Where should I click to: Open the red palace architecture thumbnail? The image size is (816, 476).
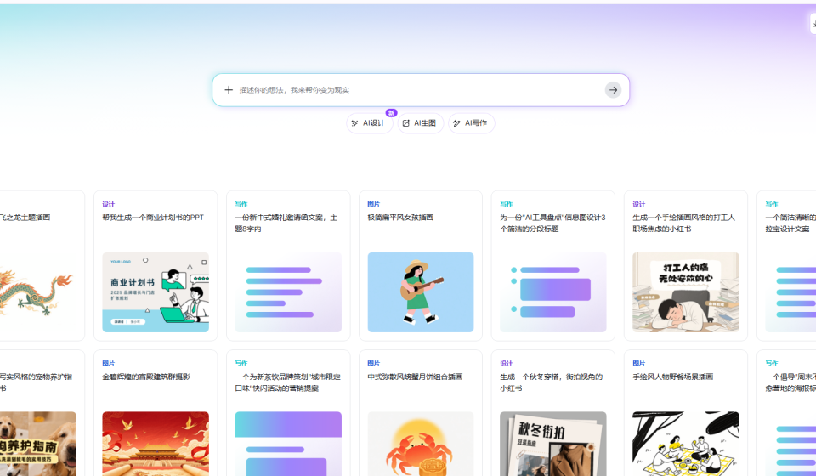pyautogui.click(x=156, y=444)
